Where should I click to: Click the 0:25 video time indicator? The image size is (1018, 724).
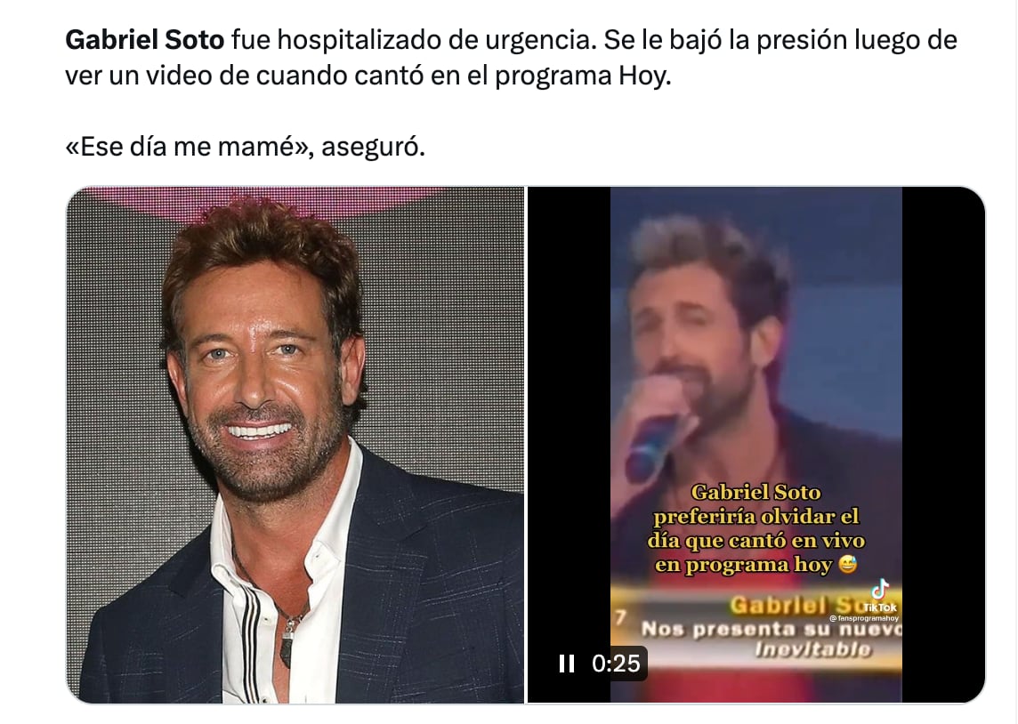(616, 663)
